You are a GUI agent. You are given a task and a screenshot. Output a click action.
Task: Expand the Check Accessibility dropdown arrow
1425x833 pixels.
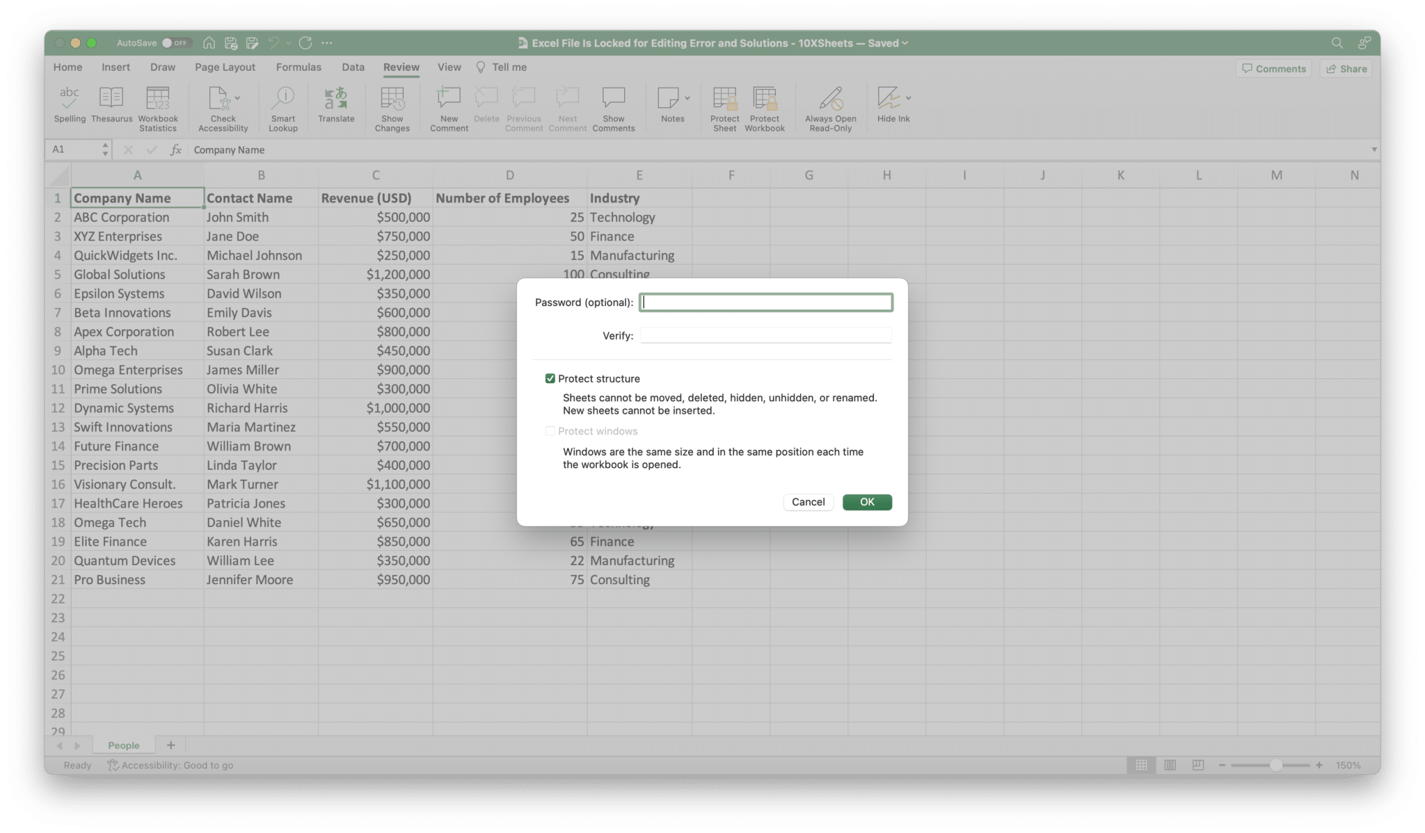pyautogui.click(x=238, y=98)
